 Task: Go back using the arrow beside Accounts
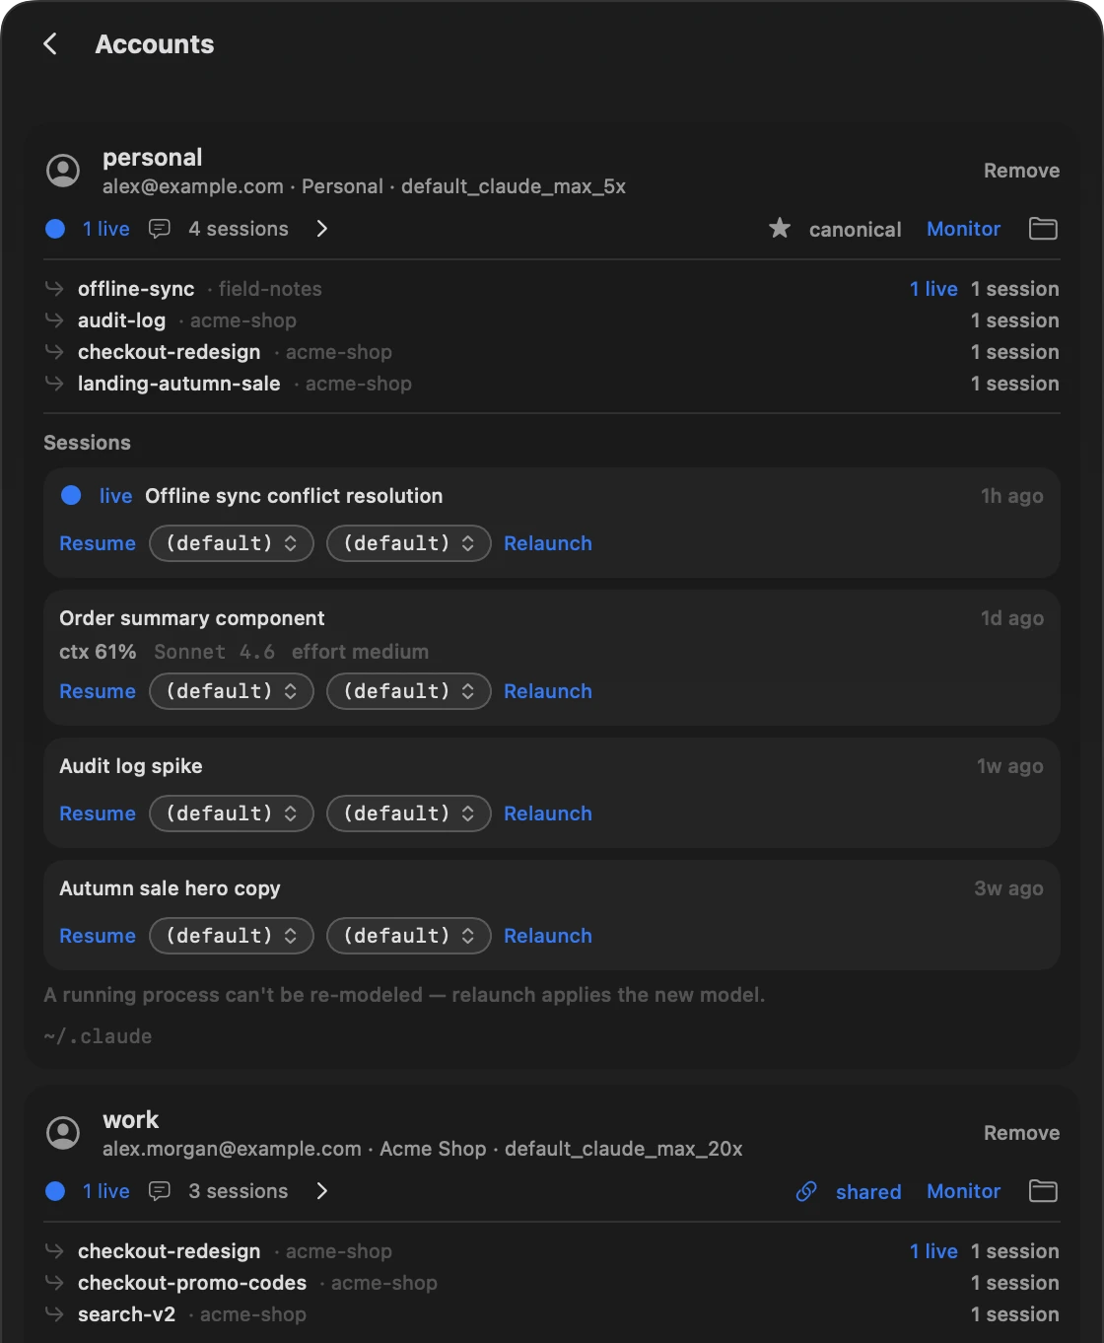point(50,43)
